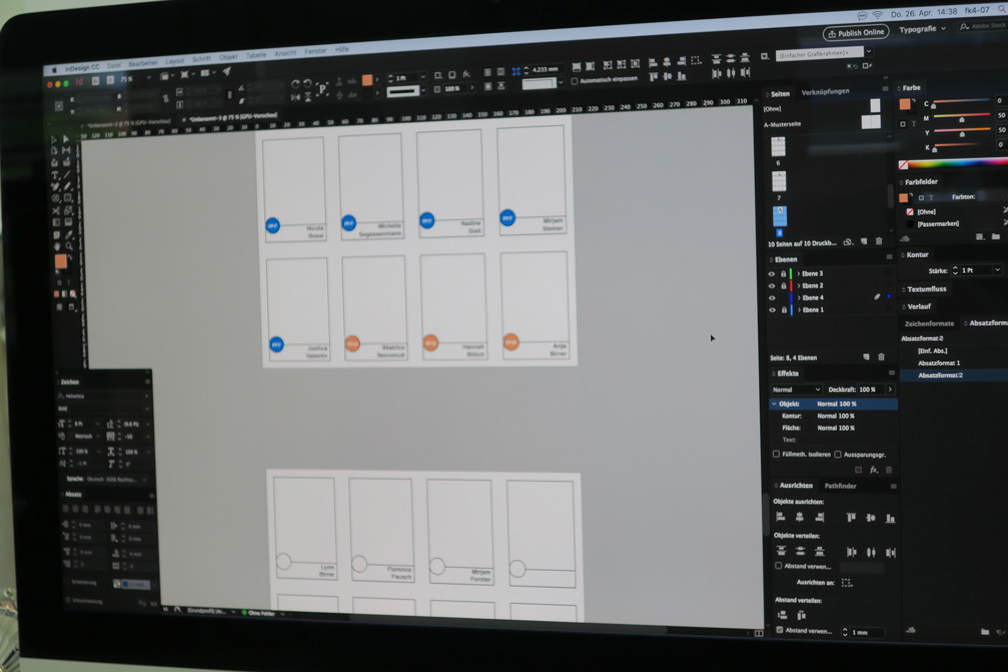Viewport: 1008px width, 672px height.
Task: Click align top edges icon
Action: point(851,518)
